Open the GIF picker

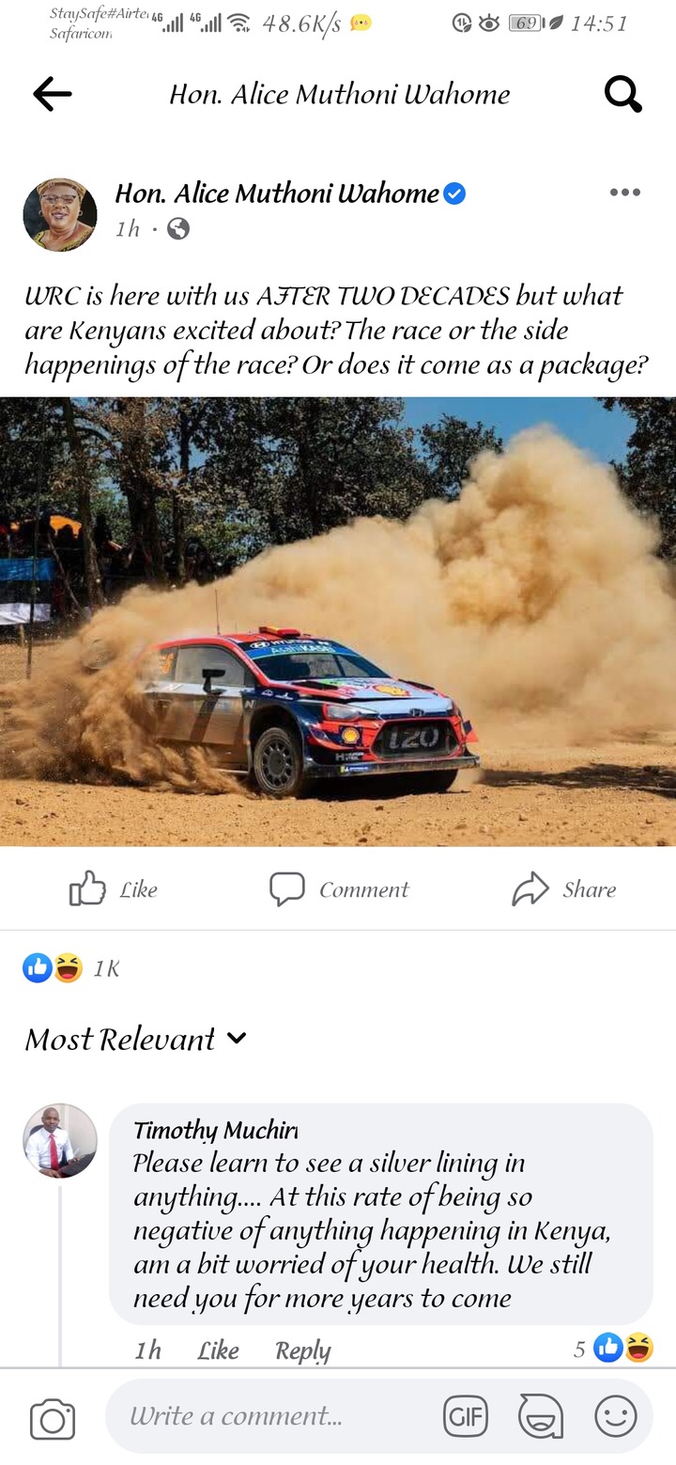[466, 1417]
